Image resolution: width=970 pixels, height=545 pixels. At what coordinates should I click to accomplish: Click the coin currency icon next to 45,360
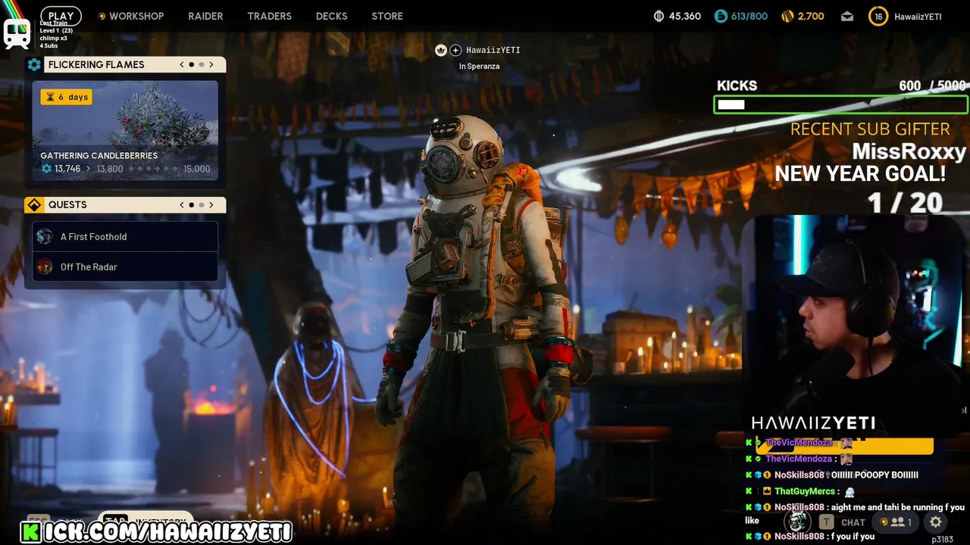(659, 16)
